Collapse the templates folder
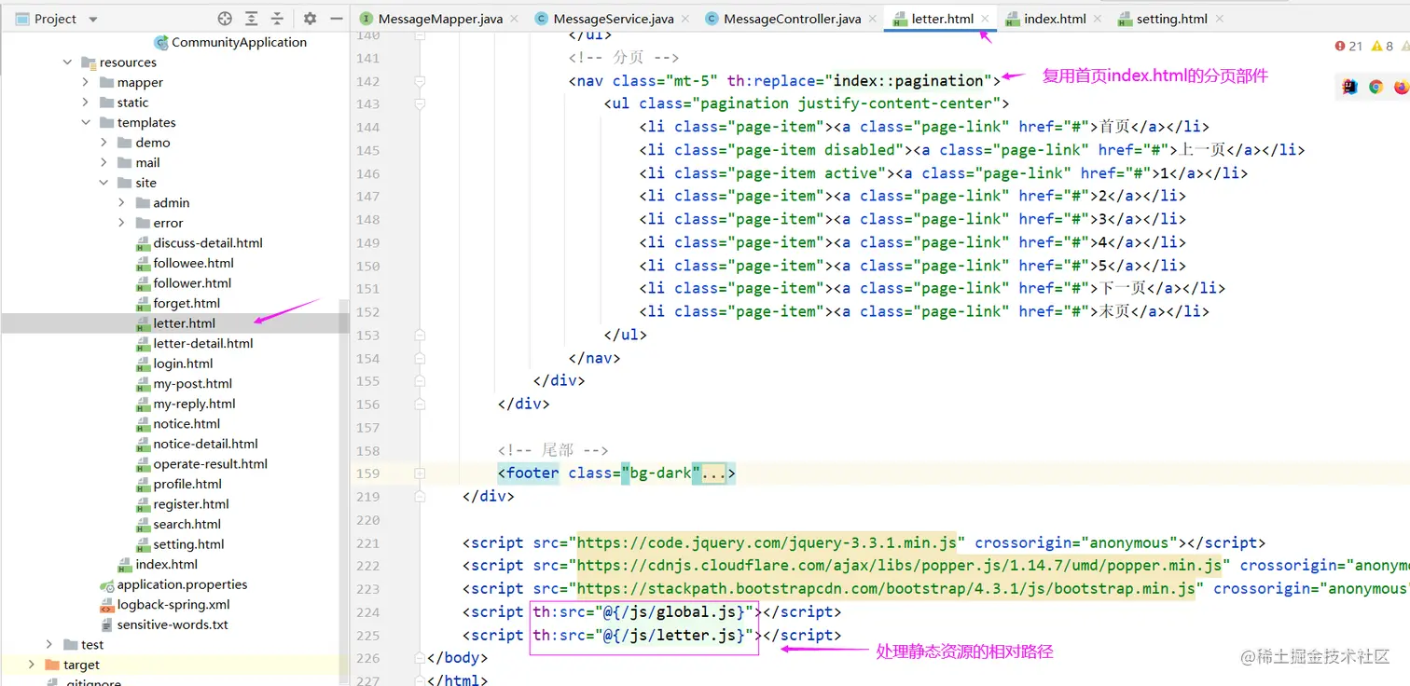The width and height of the screenshot is (1410, 686). (86, 122)
